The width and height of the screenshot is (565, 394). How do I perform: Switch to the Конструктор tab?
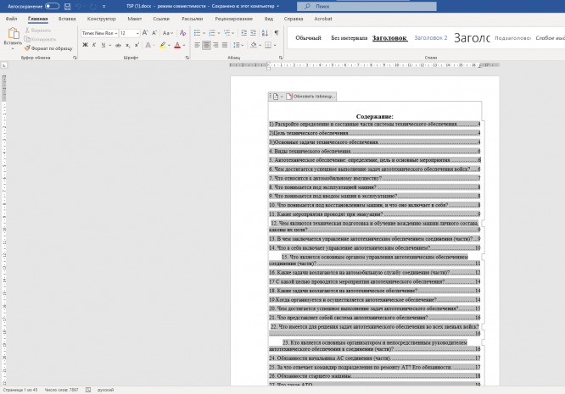[101, 19]
